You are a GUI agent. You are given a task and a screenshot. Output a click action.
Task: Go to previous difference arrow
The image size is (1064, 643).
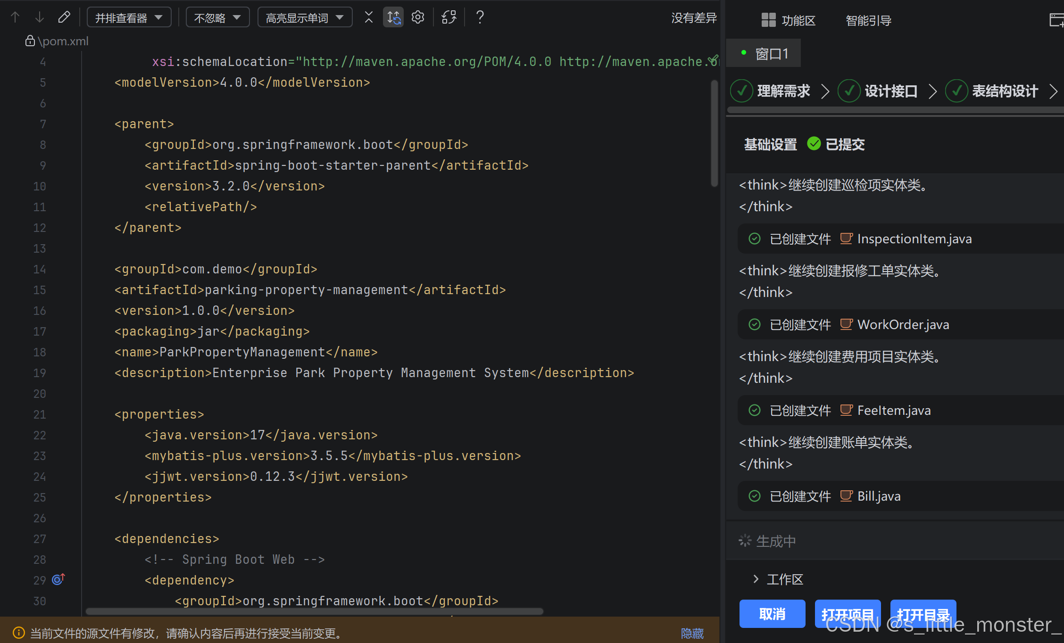tap(15, 17)
